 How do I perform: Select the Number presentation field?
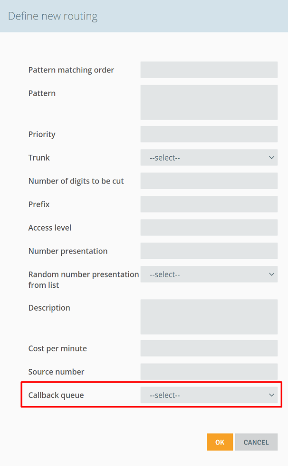click(209, 251)
